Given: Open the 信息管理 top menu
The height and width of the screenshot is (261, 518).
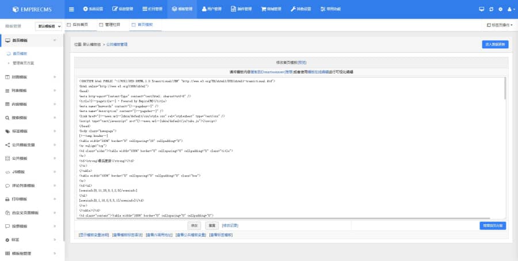Looking at the screenshot, I should click(123, 9).
